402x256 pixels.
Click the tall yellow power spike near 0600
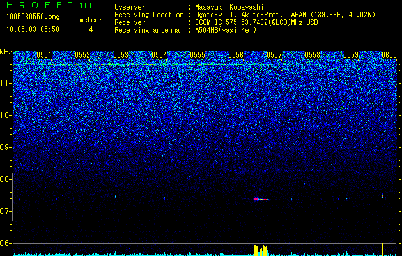coord(383,250)
